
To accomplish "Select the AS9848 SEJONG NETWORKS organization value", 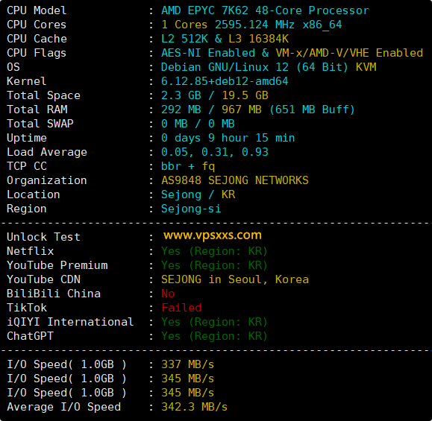I will tap(235, 180).
